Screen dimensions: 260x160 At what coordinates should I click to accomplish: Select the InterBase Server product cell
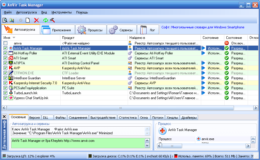pyautogui.click(x=94, y=78)
